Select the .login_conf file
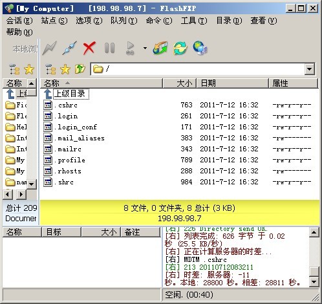Screen dimensions: 322x304 click(76, 127)
